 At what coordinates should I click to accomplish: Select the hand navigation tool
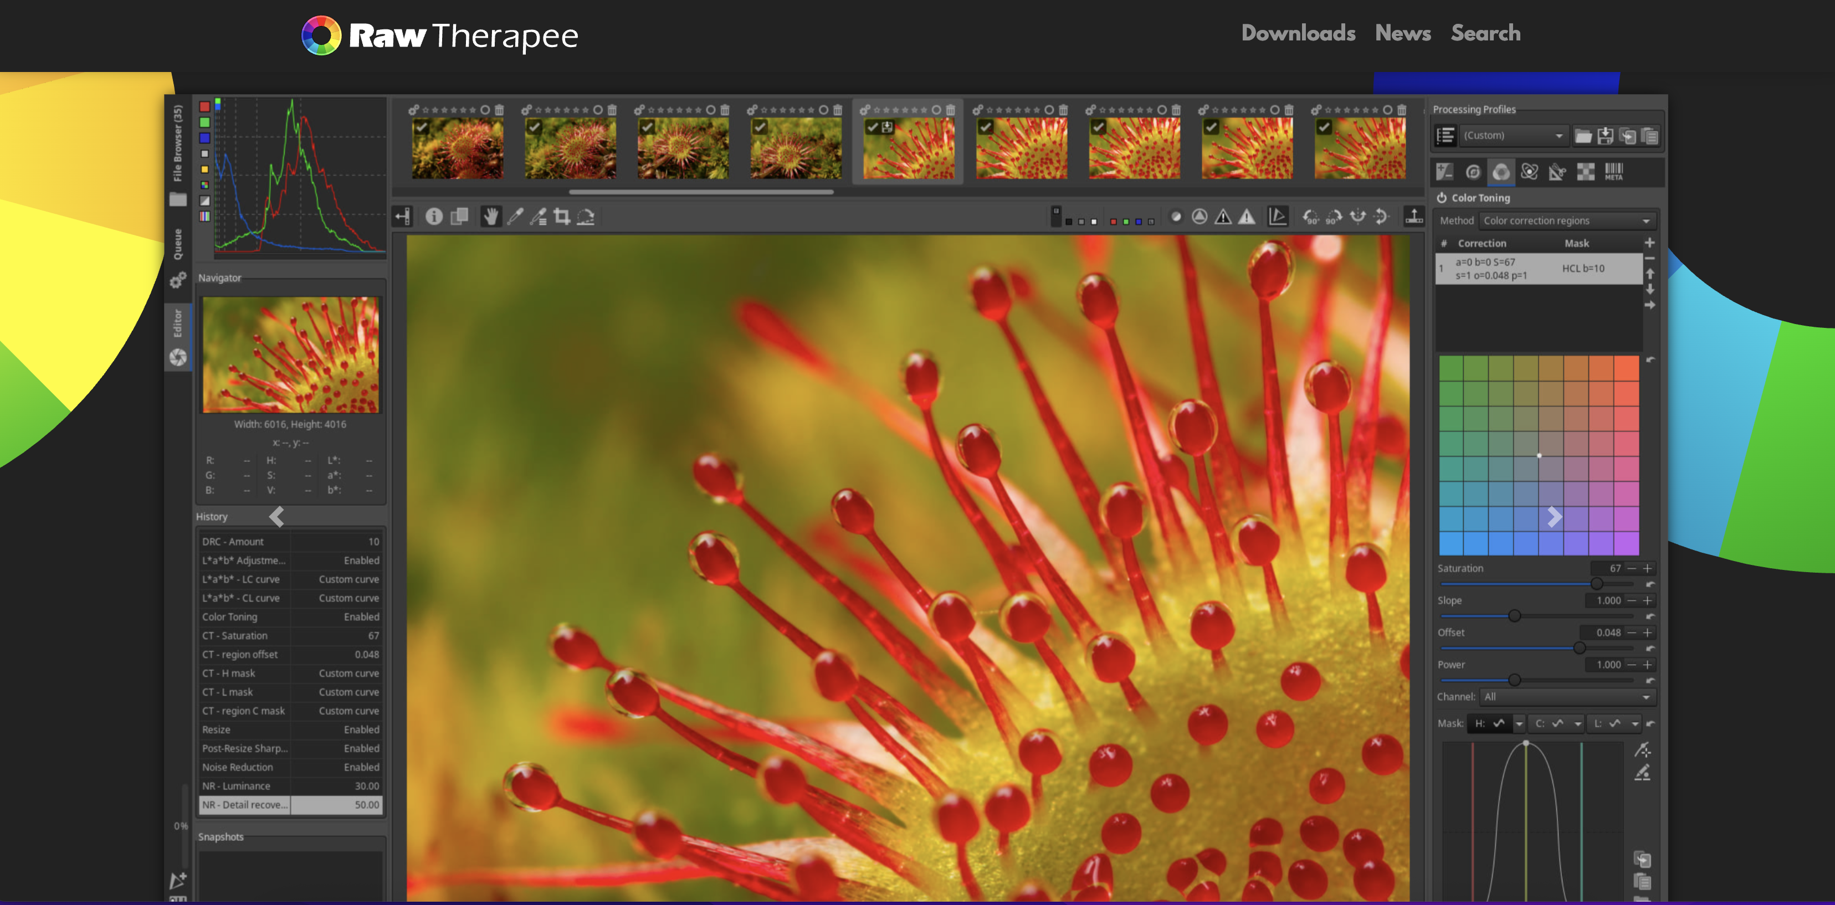[490, 217]
